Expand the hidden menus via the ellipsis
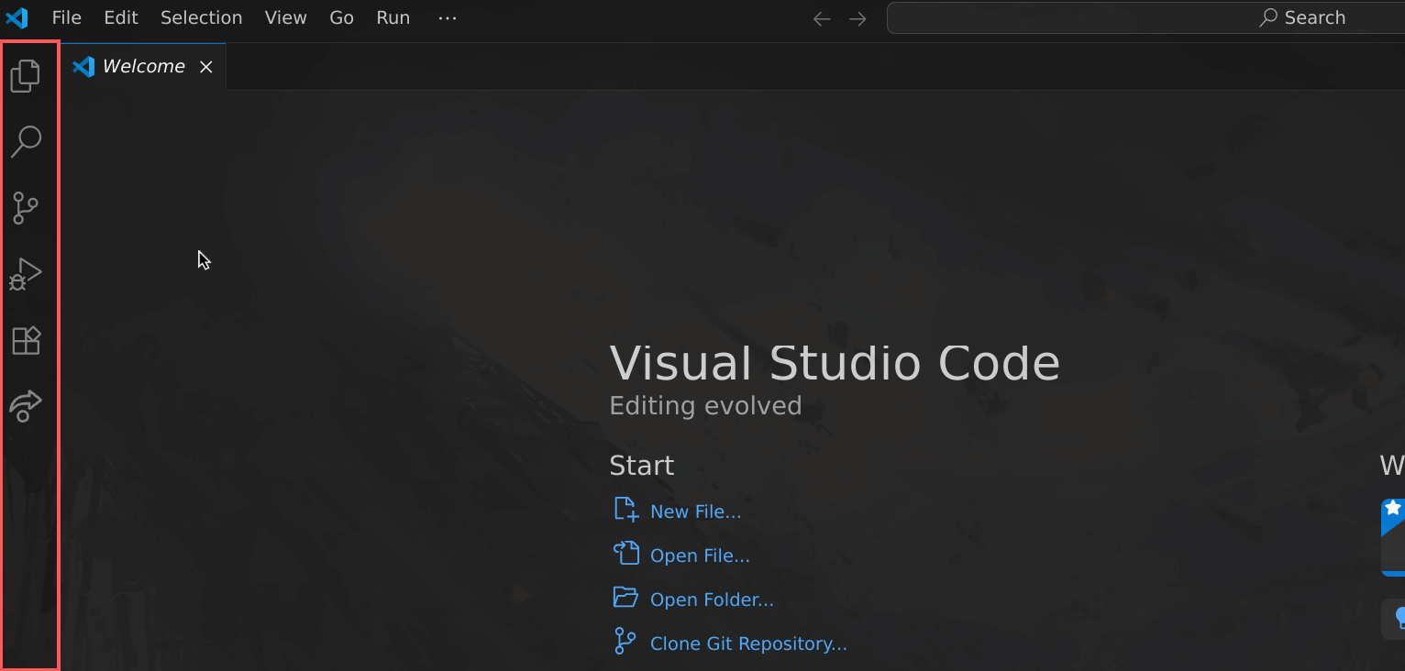The height and width of the screenshot is (671, 1405). coord(448,17)
